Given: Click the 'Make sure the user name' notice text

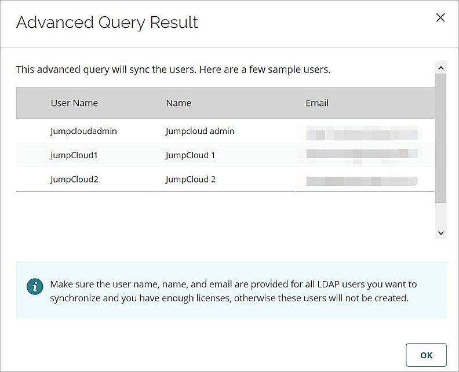Looking at the screenshot, I should pos(234,291).
